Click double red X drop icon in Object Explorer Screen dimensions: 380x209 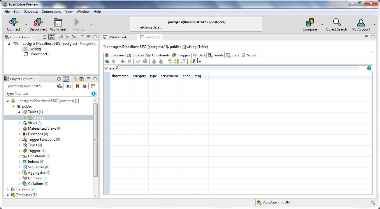(x=84, y=86)
